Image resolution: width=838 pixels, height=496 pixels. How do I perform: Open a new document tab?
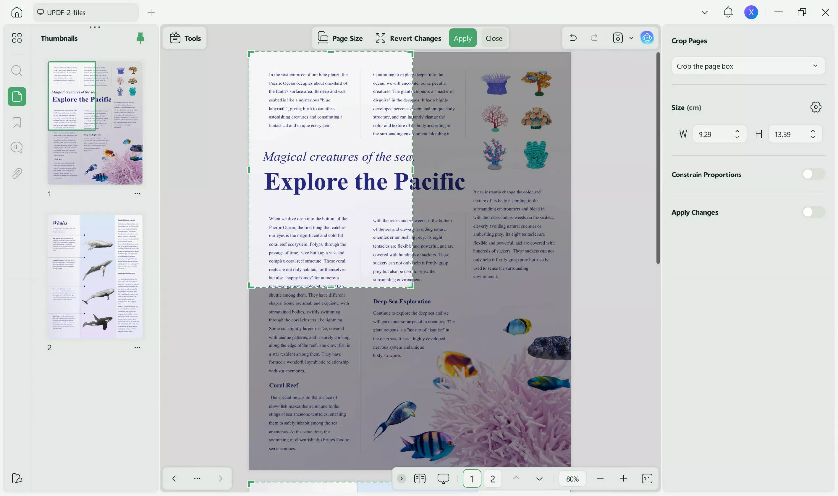tap(151, 12)
